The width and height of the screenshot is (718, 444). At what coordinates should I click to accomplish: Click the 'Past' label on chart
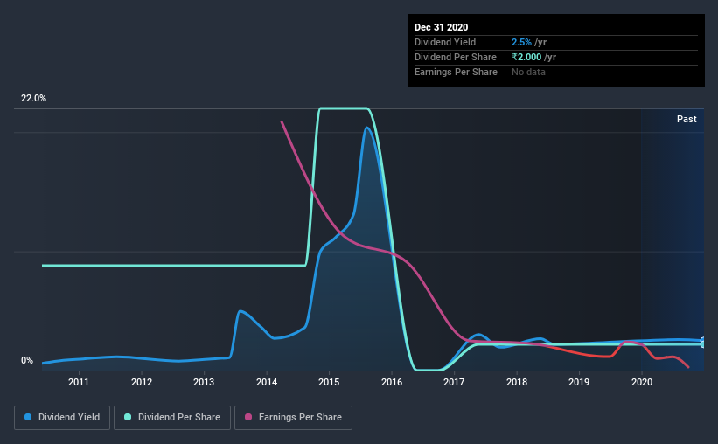pos(687,119)
